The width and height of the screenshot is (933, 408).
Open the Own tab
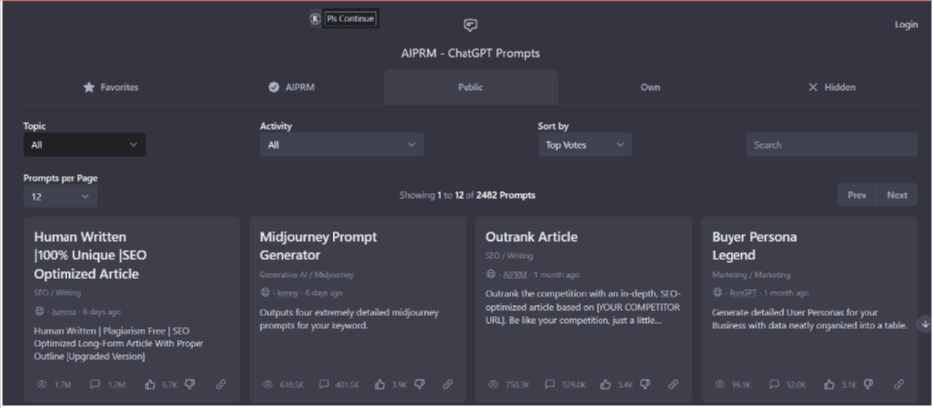click(x=650, y=87)
